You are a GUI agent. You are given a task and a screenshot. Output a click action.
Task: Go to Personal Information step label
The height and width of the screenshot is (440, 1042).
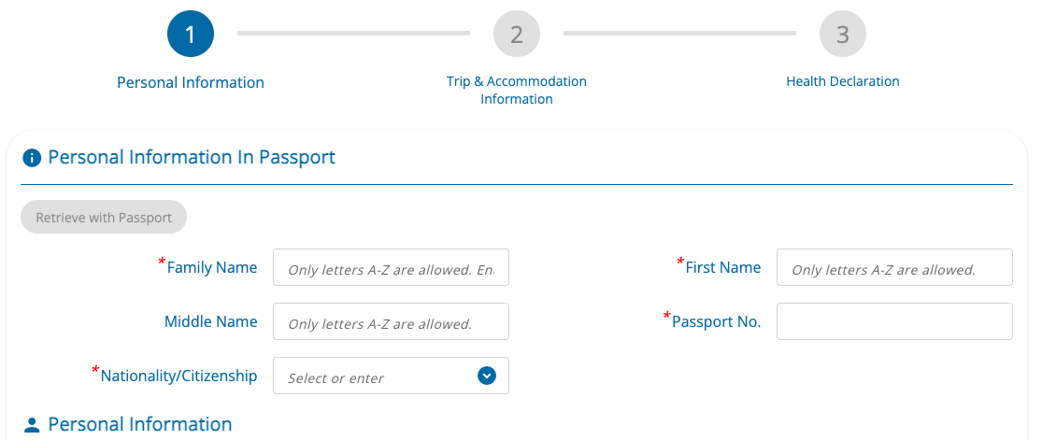(x=191, y=82)
